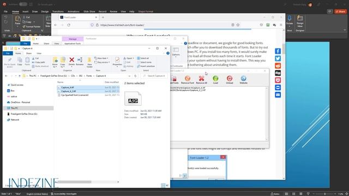Click the Load button in Font Loader

[x=215, y=79]
